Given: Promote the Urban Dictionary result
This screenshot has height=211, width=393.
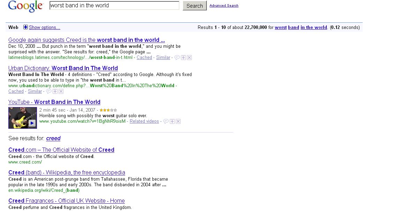Looking at the screenshot, I should (55, 91).
